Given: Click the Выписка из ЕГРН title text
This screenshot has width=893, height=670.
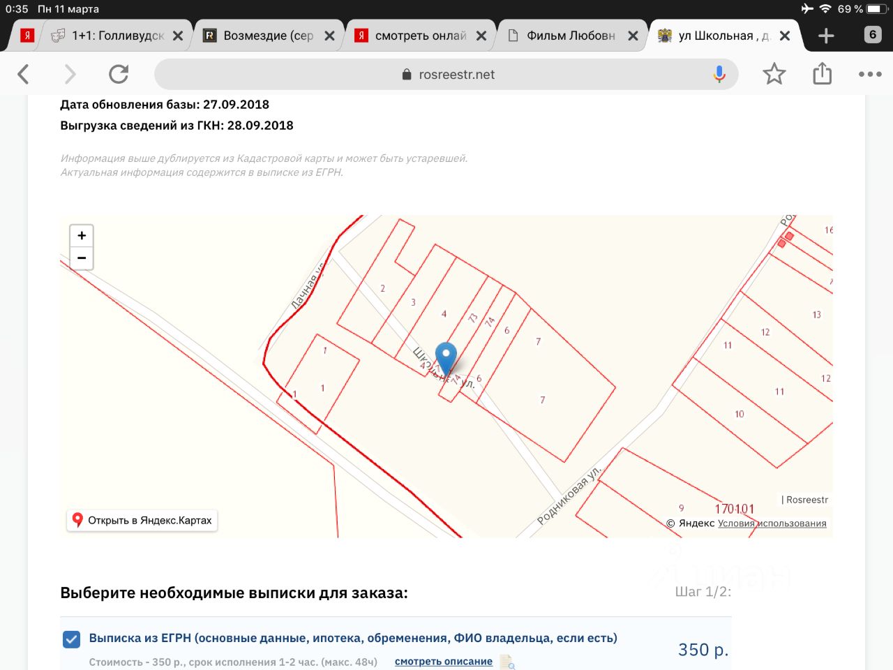Looking at the screenshot, I should pyautogui.click(x=353, y=638).
